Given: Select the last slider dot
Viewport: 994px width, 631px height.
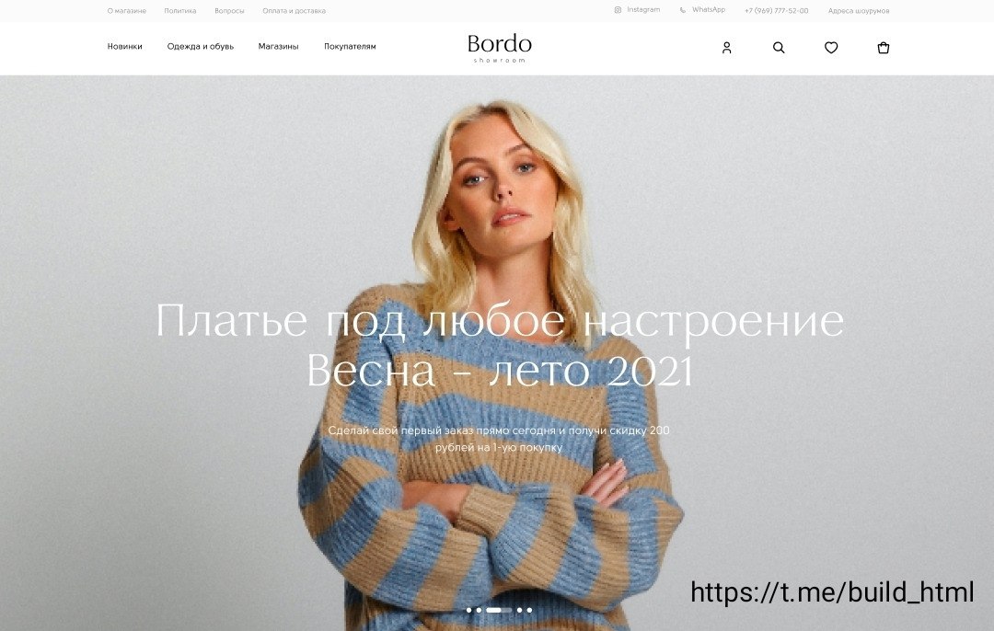Looking at the screenshot, I should pyautogui.click(x=529, y=610).
